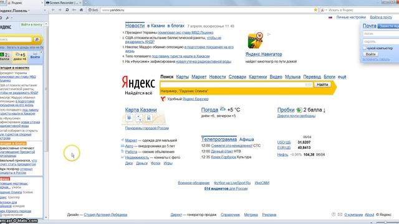This screenshot has width=399, height=224.
Task: Open the USD ЦБ exchange rate link
Action: point(284,142)
